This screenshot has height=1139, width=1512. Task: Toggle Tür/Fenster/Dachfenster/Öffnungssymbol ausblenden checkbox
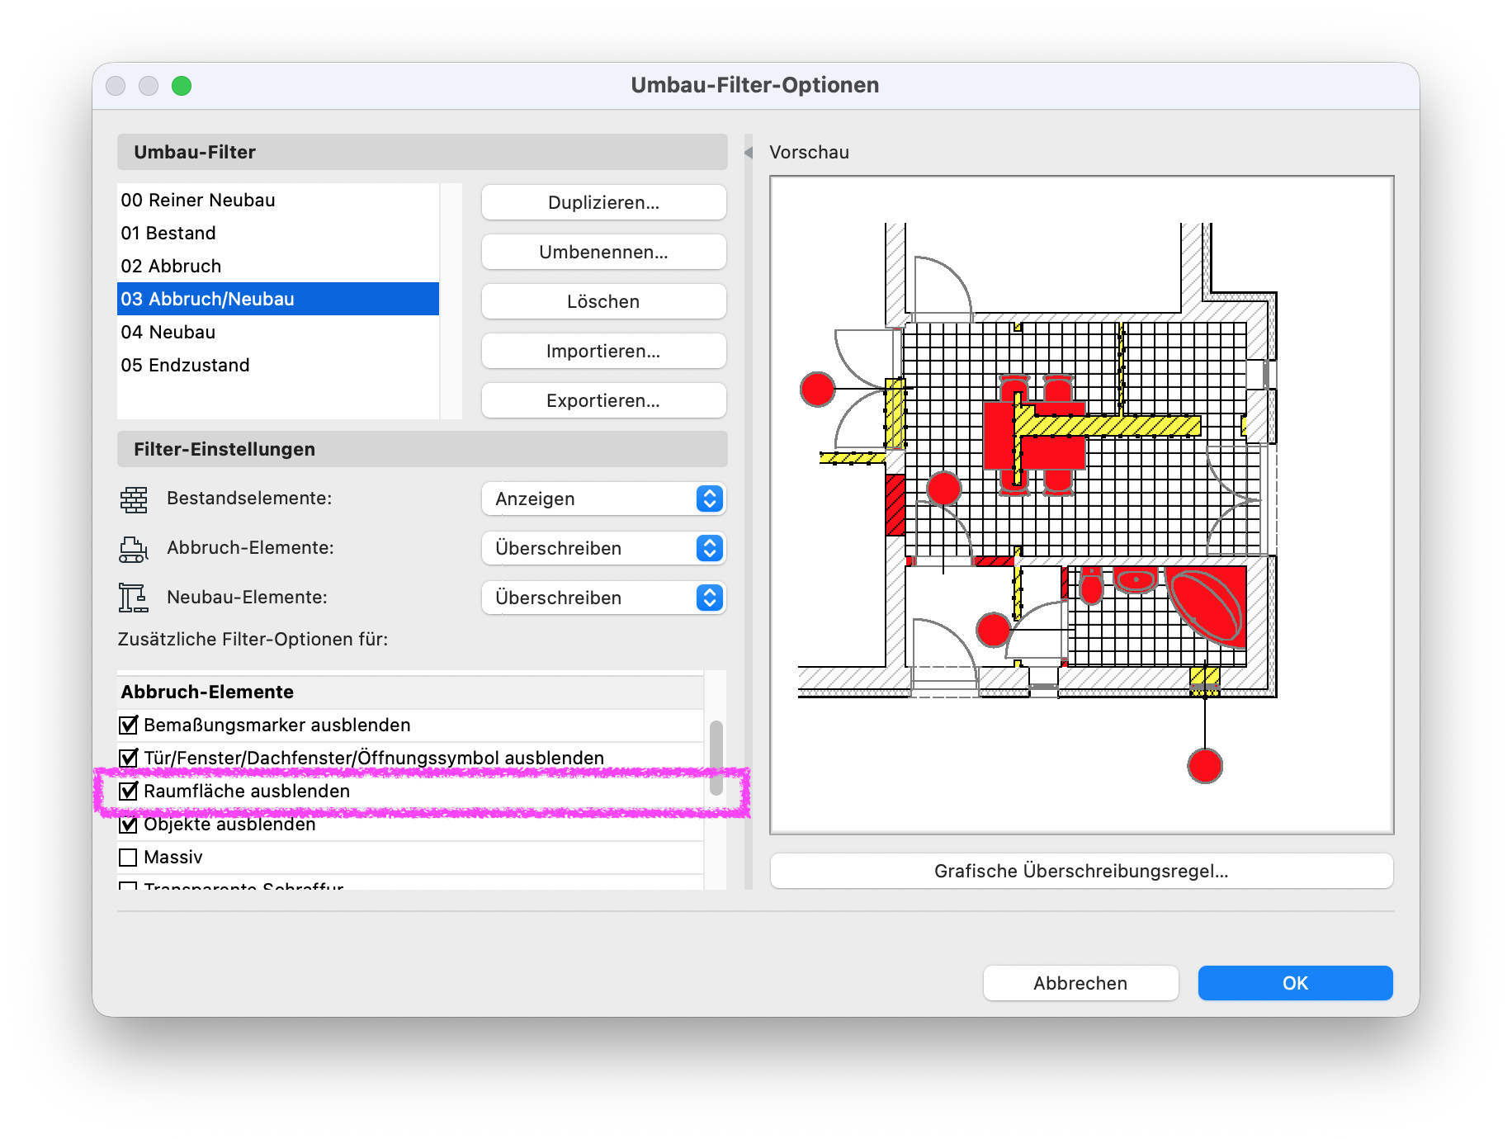129,758
